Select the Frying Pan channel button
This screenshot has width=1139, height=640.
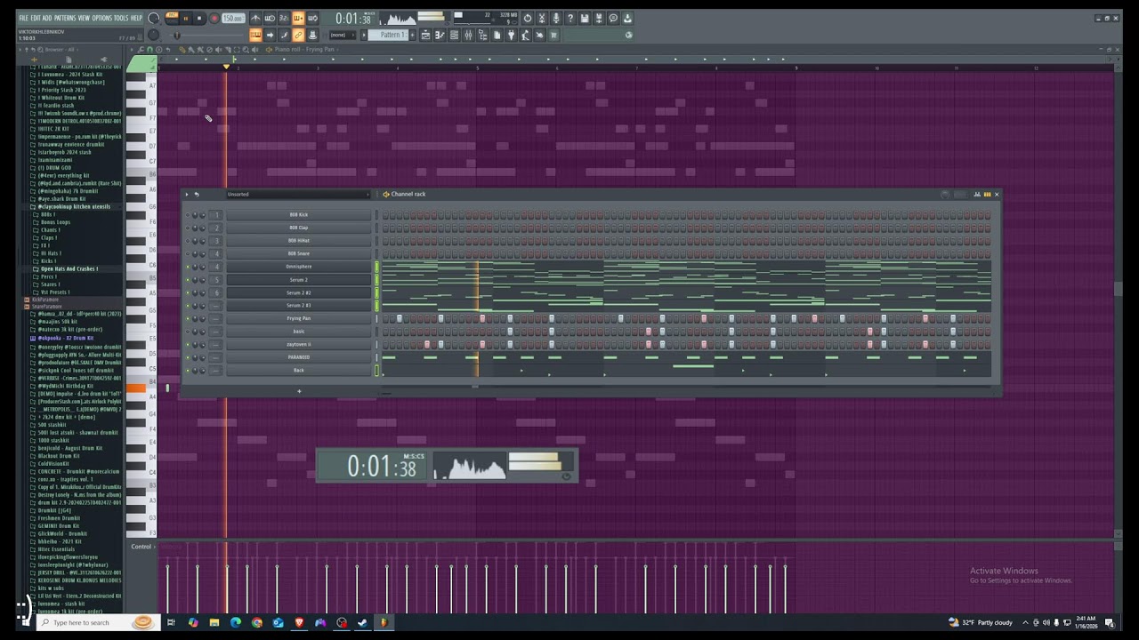[298, 318]
